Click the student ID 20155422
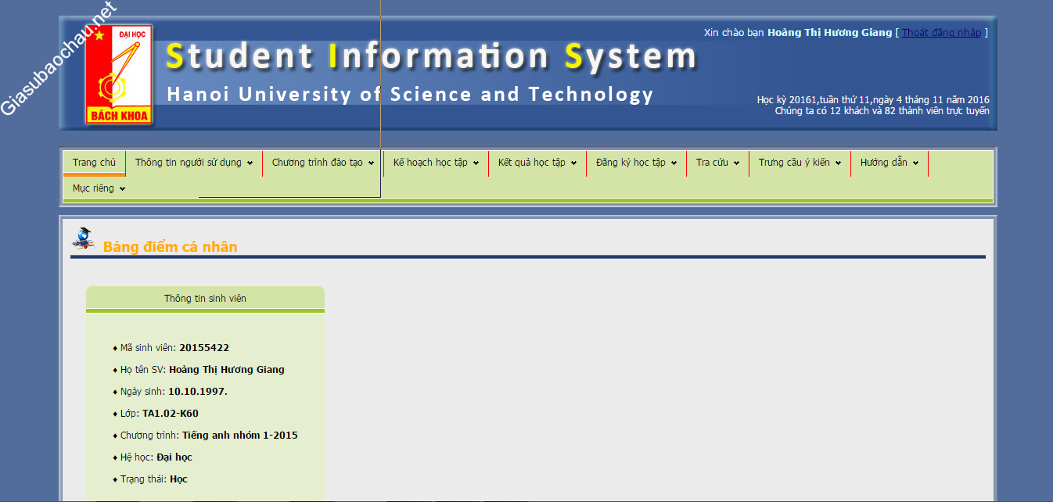This screenshot has width=1053, height=502. pyautogui.click(x=204, y=348)
